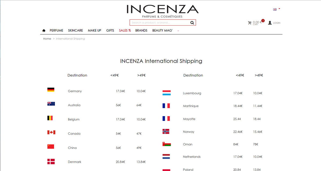The width and height of the screenshot is (321, 171).
Task: Click the Home breadcrumb link
Action: [x=47, y=39]
